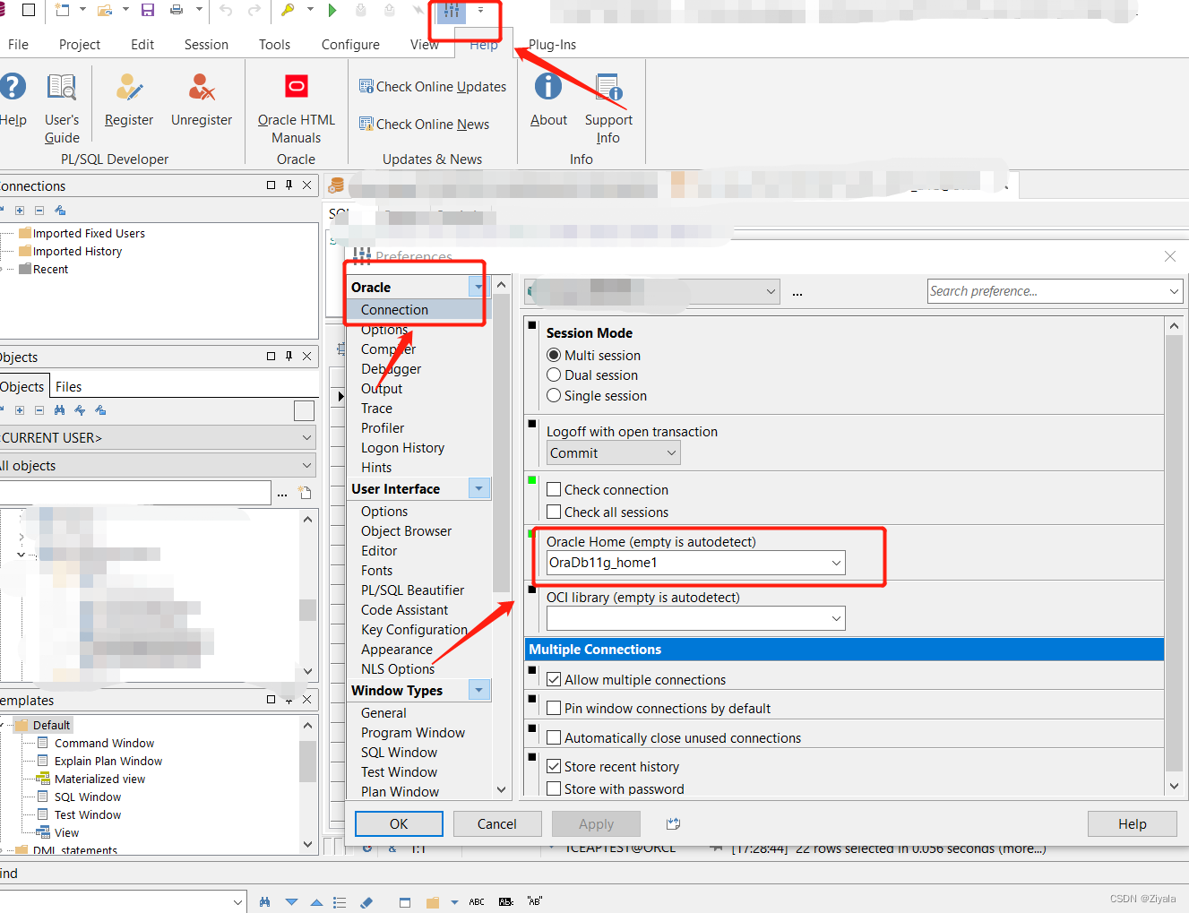Collapse the User Interface category arrow
The width and height of the screenshot is (1189, 913).
tap(478, 489)
